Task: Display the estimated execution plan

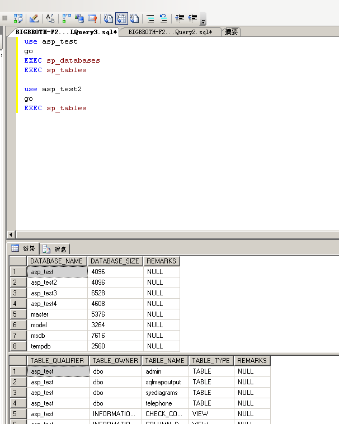Action: click(x=18, y=18)
